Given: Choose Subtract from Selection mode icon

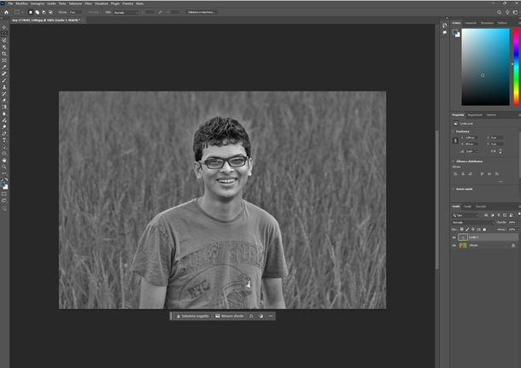Looking at the screenshot, I should click(44, 12).
